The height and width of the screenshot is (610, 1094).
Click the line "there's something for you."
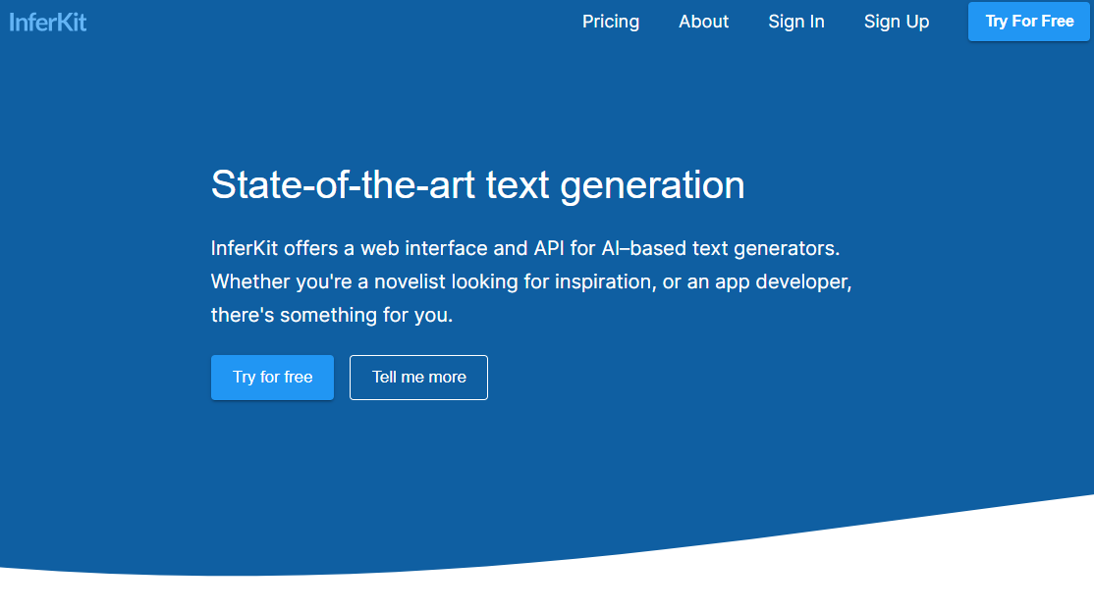tap(332, 316)
